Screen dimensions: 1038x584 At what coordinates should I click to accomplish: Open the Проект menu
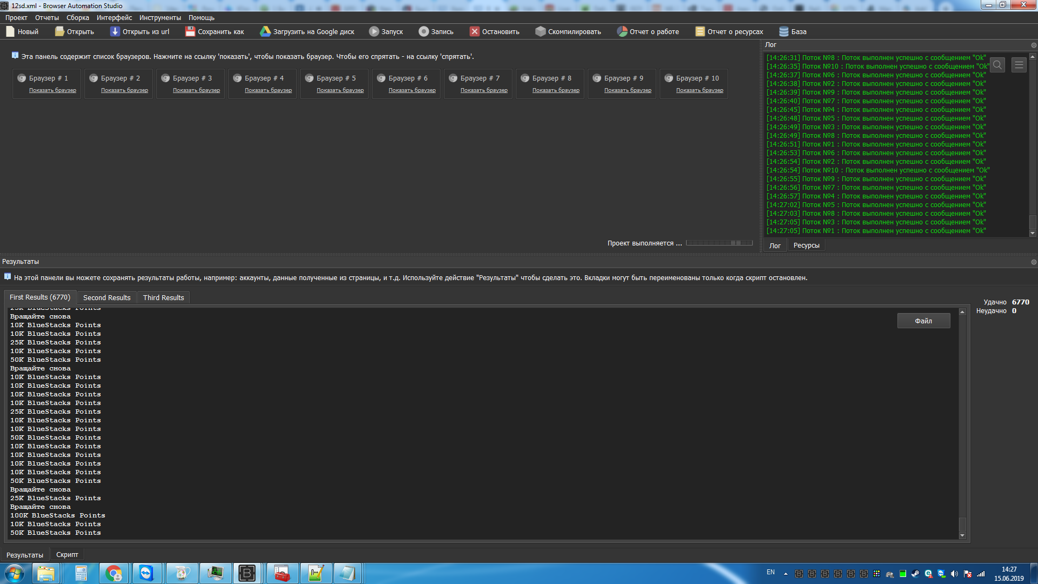(16, 18)
